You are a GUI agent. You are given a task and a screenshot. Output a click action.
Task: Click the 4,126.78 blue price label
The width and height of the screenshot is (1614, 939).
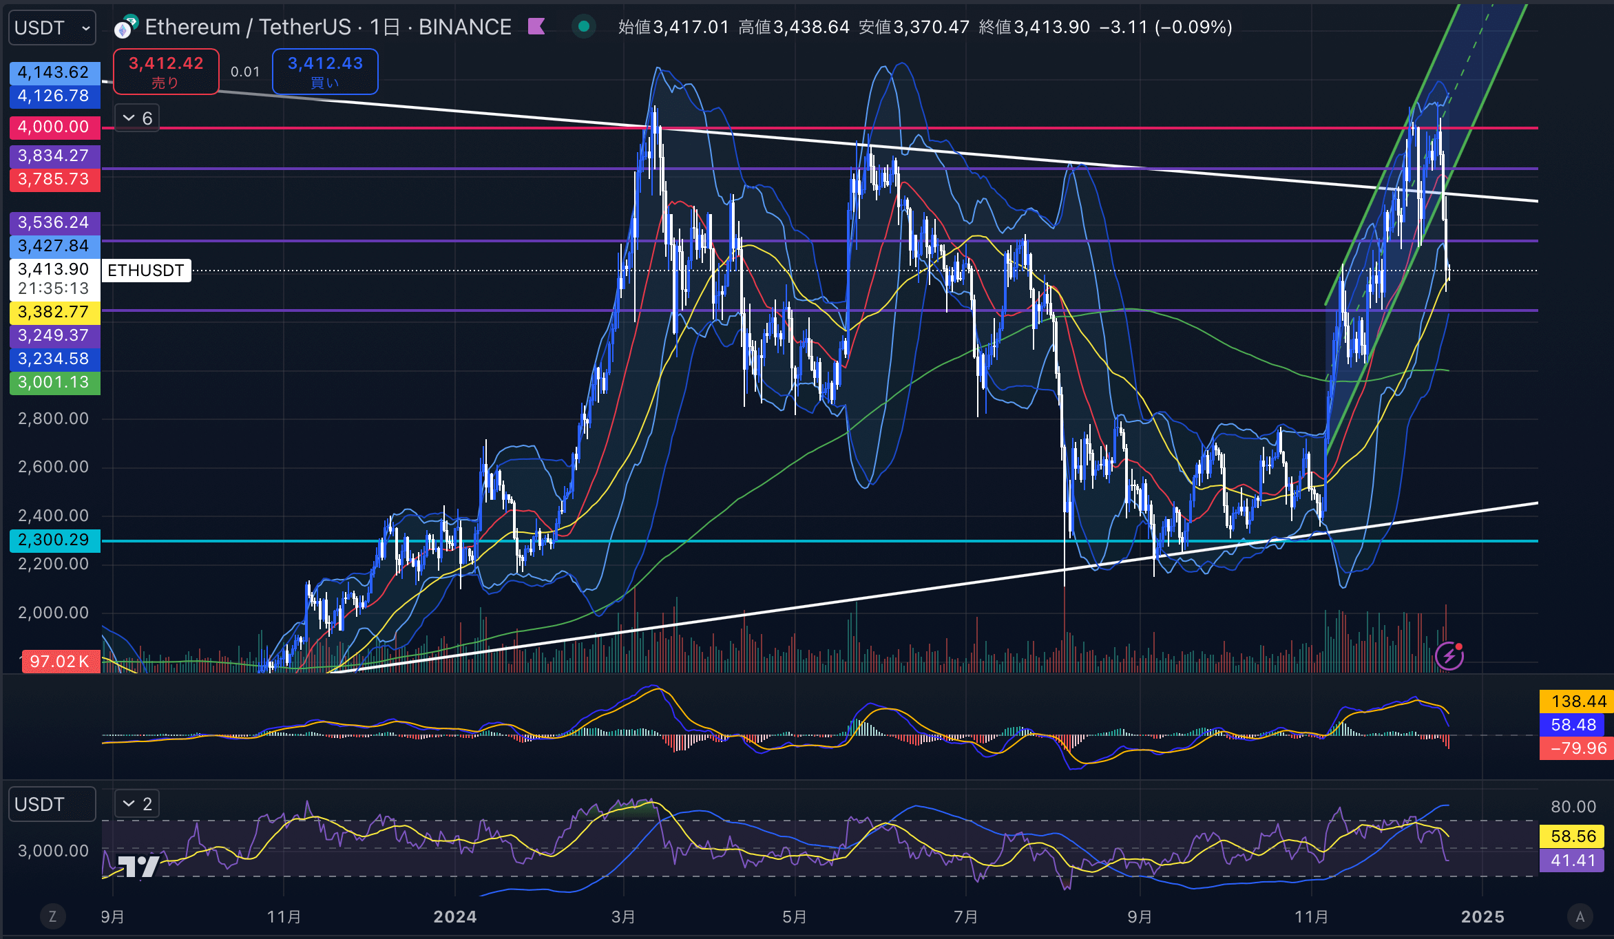(x=54, y=96)
